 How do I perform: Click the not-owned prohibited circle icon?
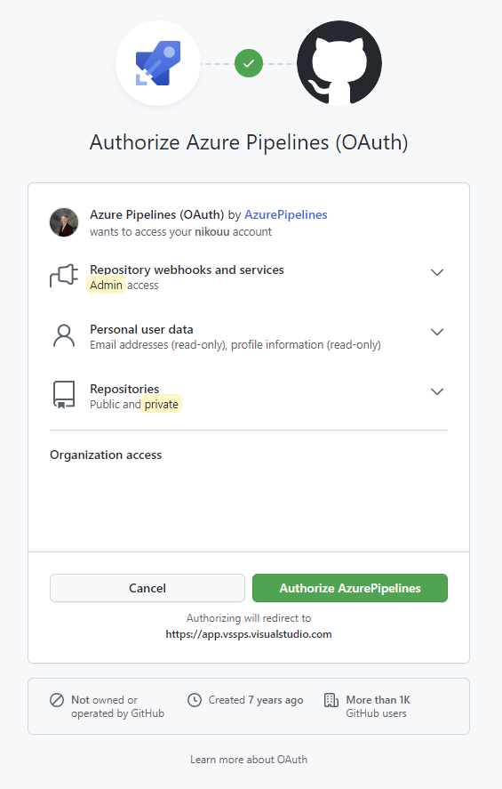coord(57,700)
